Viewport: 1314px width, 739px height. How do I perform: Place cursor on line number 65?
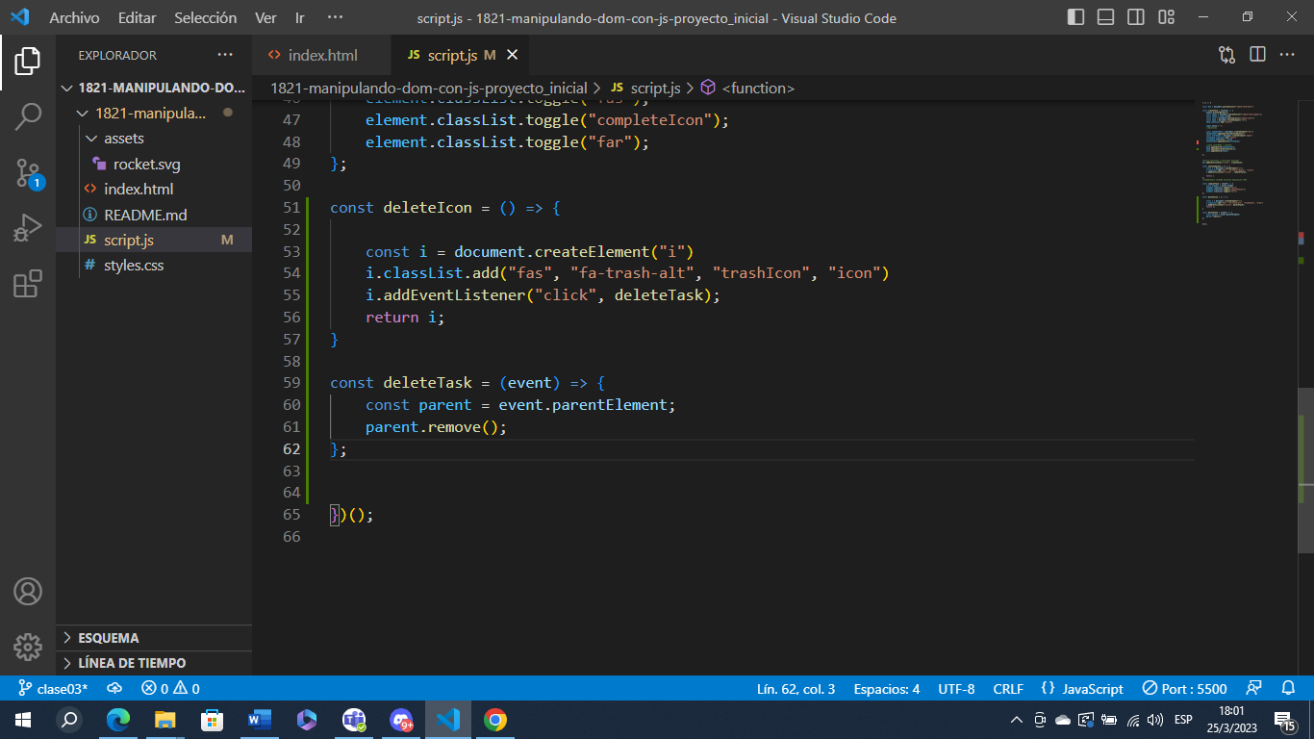click(x=291, y=515)
